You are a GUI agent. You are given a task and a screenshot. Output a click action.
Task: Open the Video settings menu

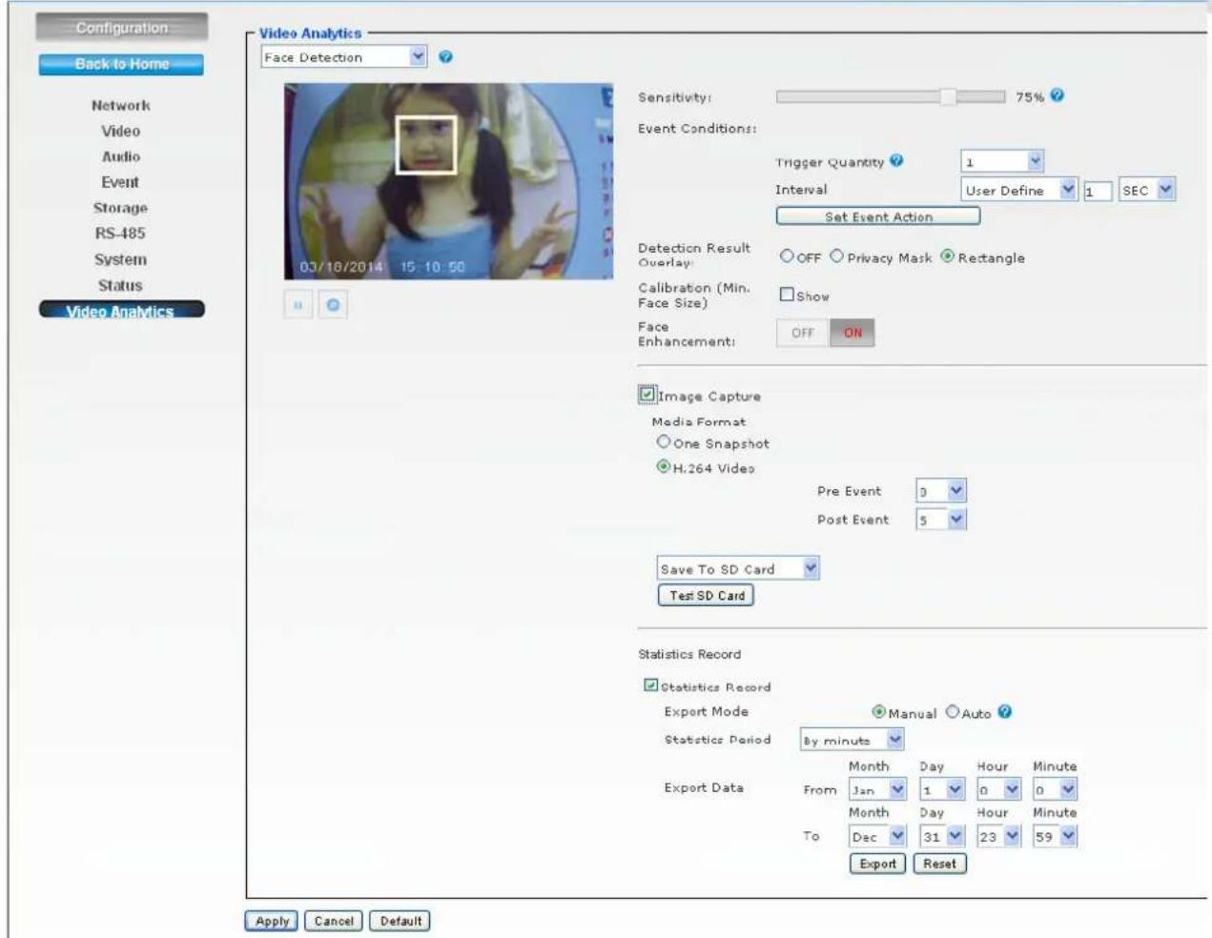coord(121,131)
